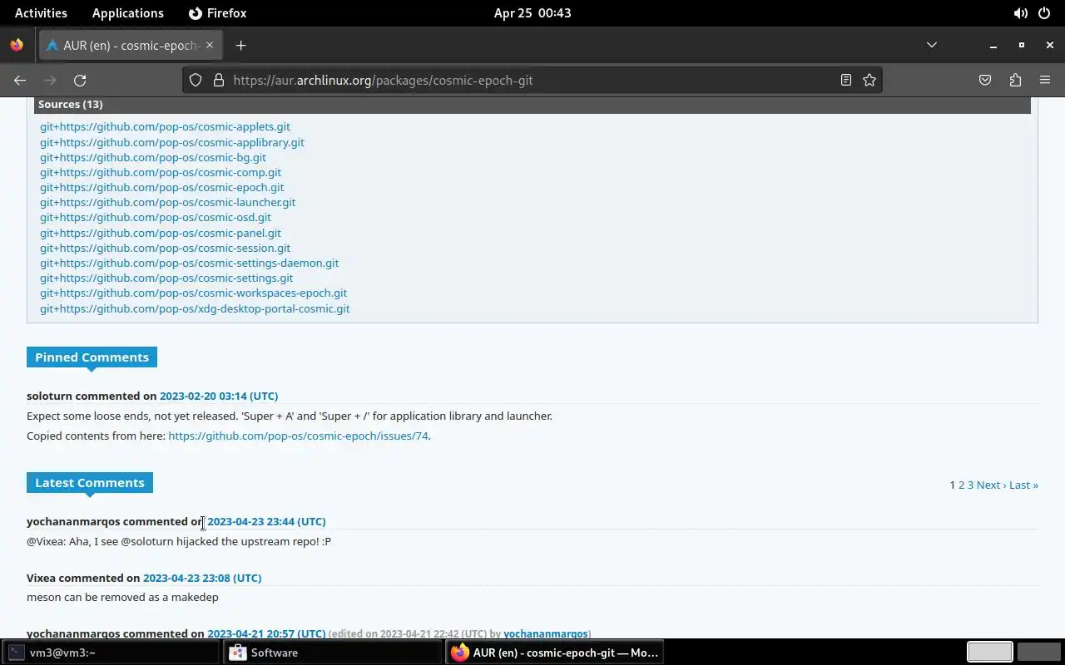Viewport: 1065px width, 665px height.
Task: Open the Activities overview
Action: click(41, 13)
